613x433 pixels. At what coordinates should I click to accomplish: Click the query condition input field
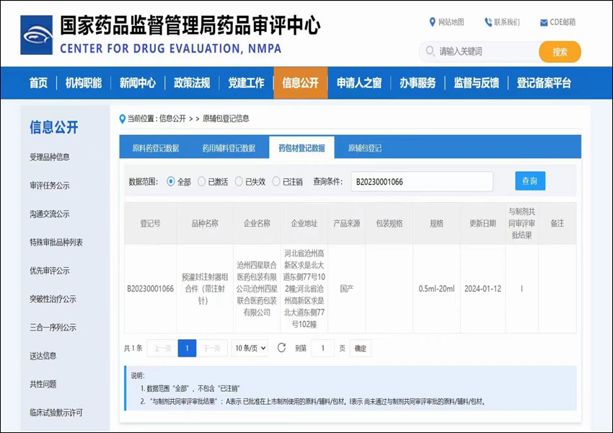[x=422, y=182]
